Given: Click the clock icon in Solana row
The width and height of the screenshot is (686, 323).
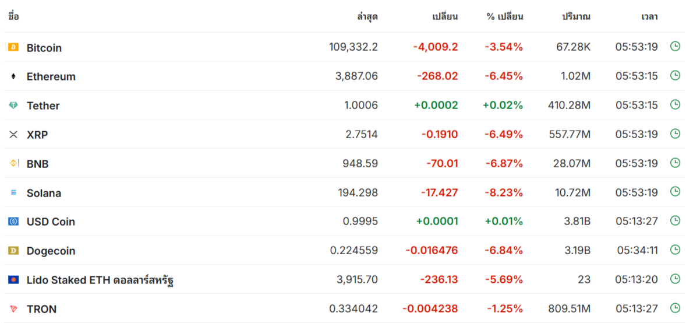Looking at the screenshot, I should pyautogui.click(x=675, y=191).
